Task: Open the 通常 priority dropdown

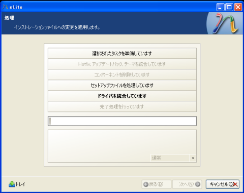Action: (173, 158)
